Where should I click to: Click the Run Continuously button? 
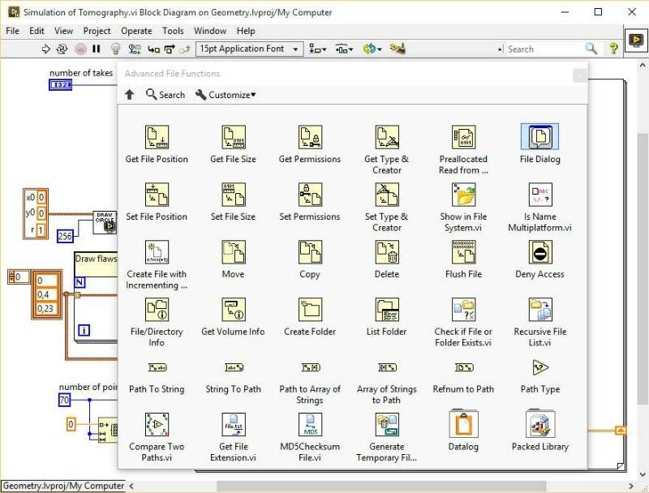[x=62, y=49]
